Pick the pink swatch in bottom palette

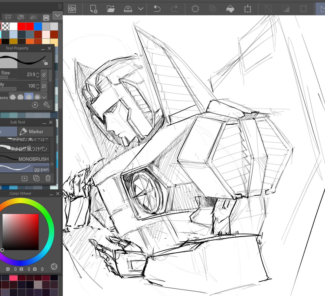click(14, 278)
